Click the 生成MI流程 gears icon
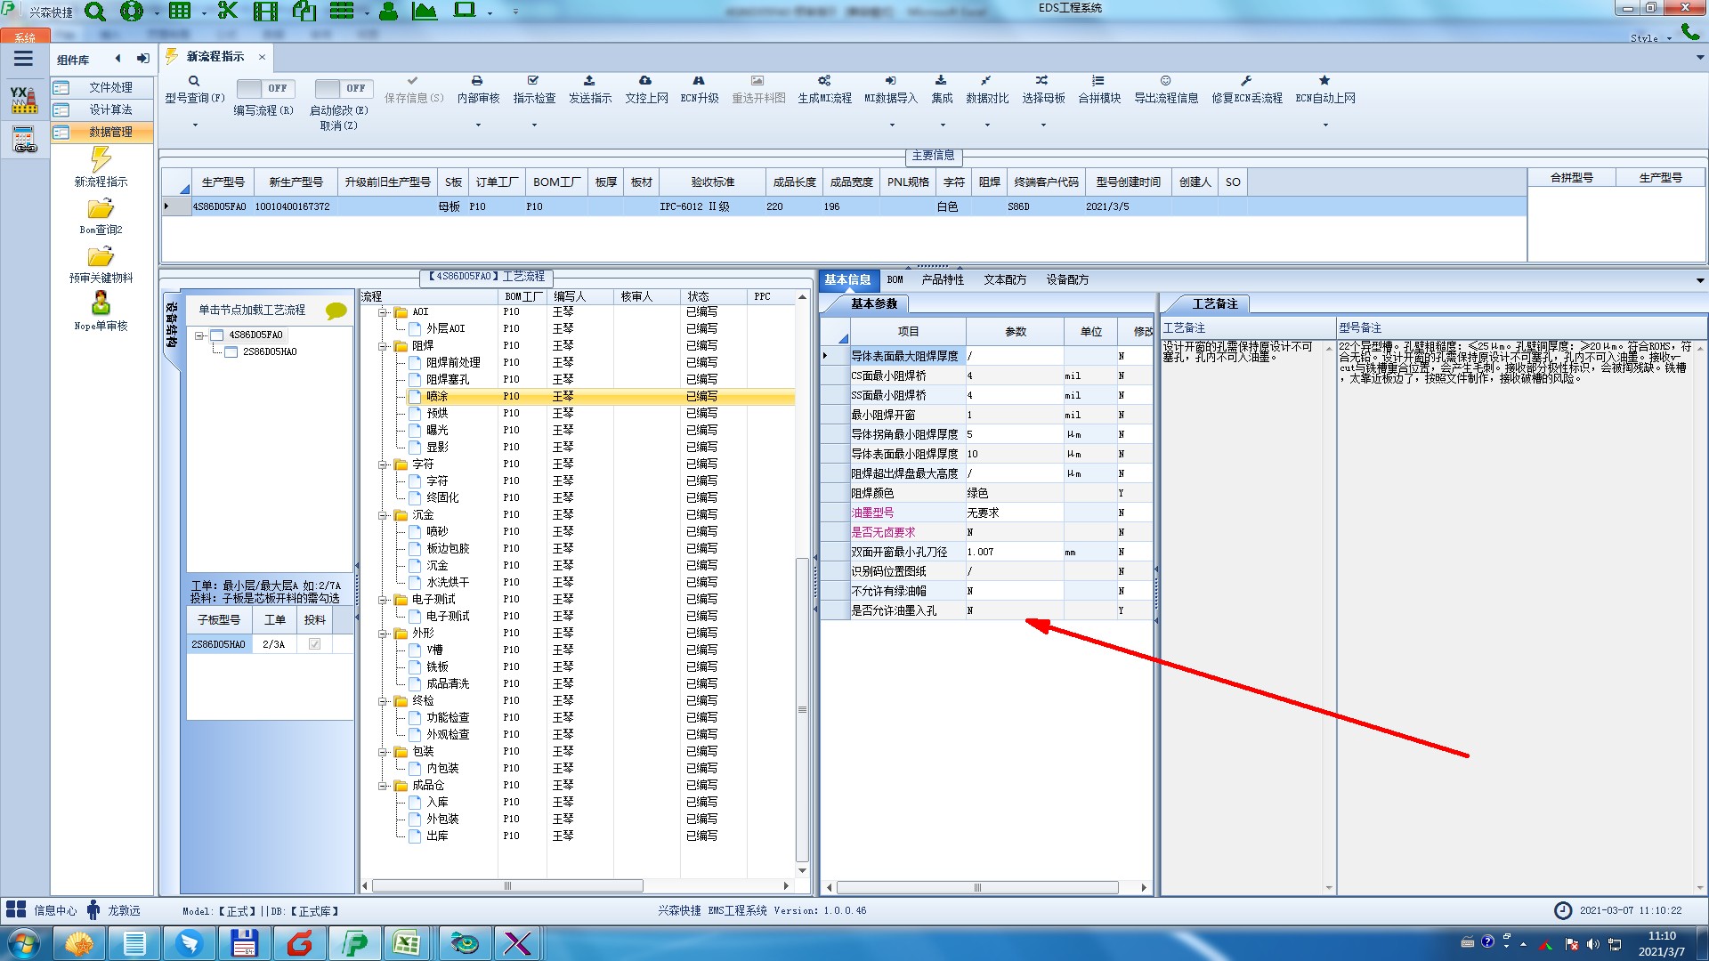 [x=824, y=81]
